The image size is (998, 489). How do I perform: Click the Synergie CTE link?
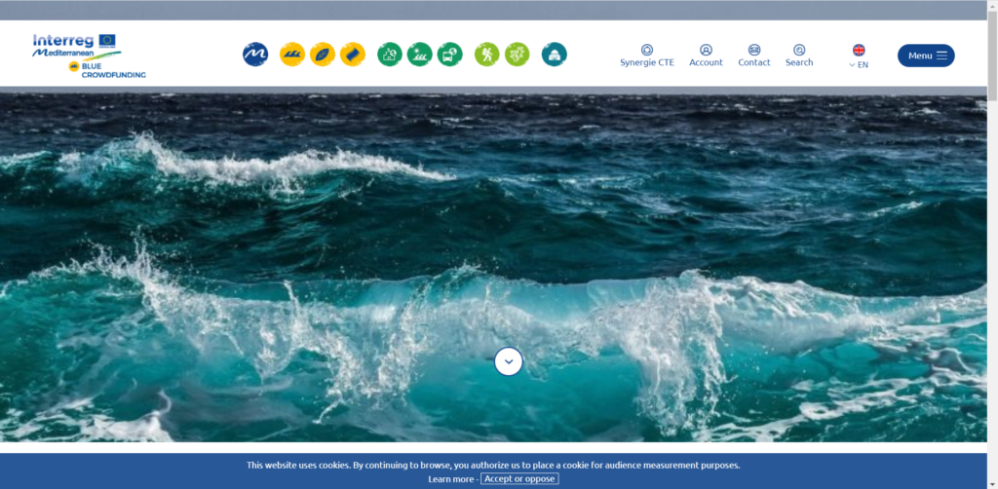647,56
